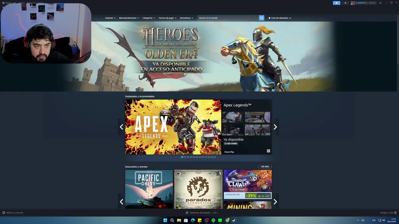Select top-left Apex screenshot thumbnail

point(233,117)
